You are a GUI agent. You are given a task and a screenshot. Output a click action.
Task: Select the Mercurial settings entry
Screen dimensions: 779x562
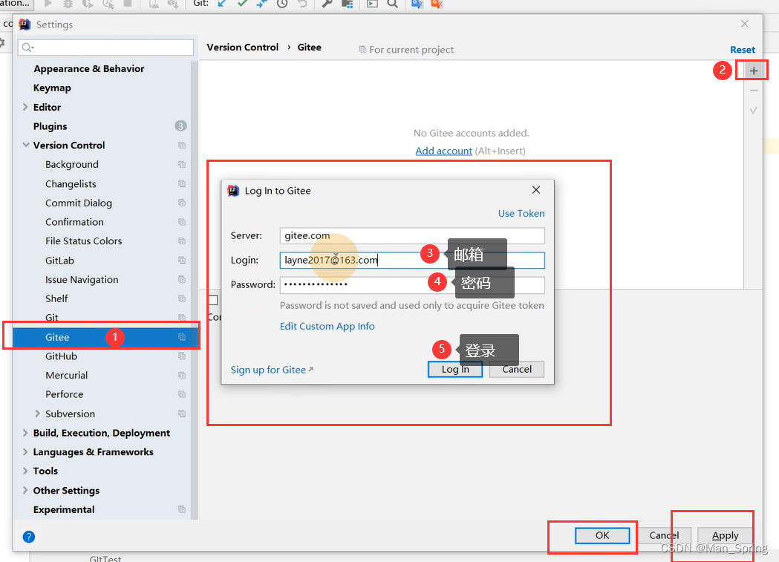point(67,376)
